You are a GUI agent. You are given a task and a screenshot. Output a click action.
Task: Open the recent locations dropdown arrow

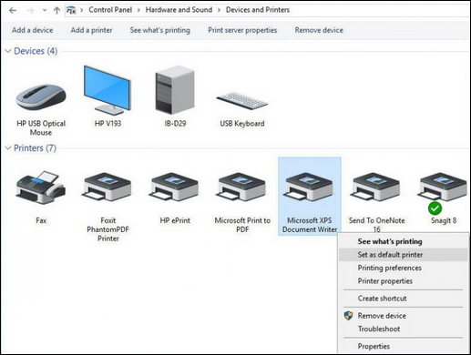(x=45, y=10)
